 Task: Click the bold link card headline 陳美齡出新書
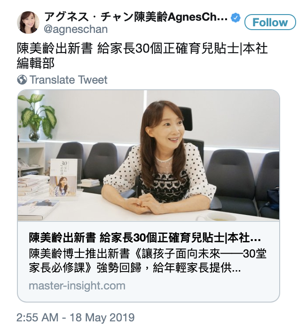pos(145,238)
